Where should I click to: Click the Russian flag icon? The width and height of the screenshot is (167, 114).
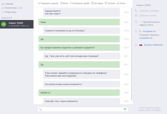(x=141, y=45)
